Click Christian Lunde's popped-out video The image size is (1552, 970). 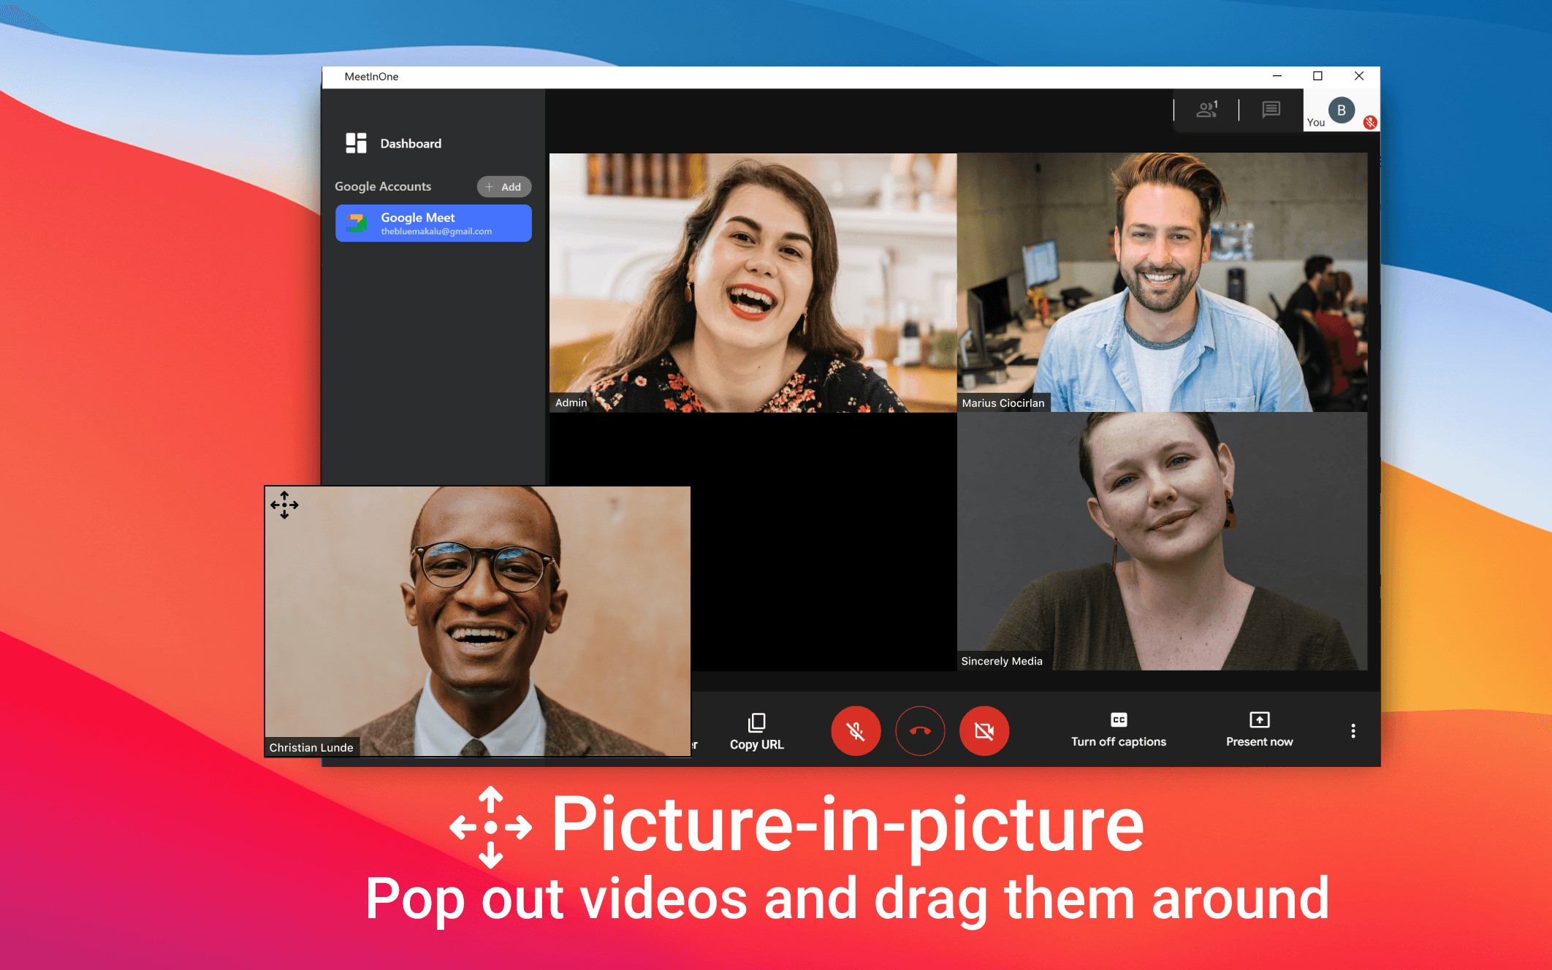click(477, 621)
